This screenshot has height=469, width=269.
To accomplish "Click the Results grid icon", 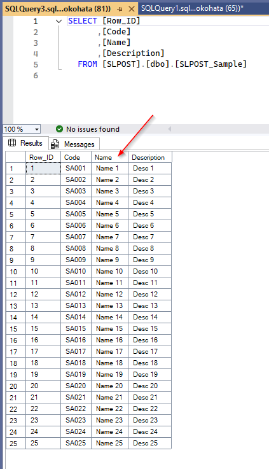I will pyautogui.click(x=12, y=143).
